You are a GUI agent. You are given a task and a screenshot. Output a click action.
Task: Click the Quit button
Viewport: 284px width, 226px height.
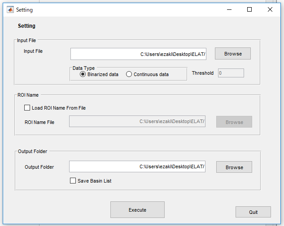253,212
